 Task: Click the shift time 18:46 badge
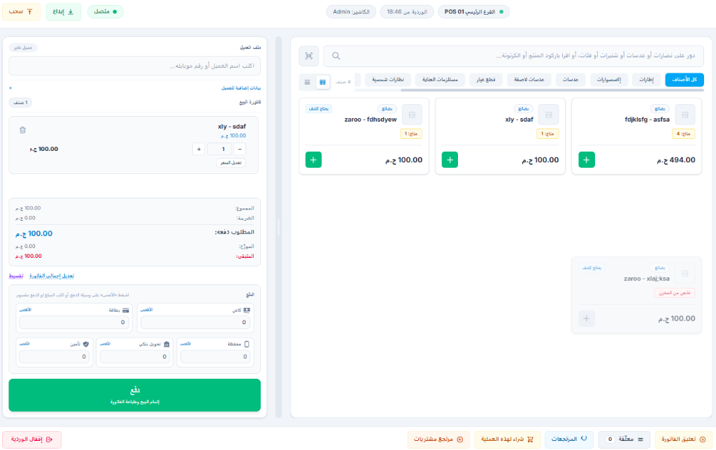(407, 12)
